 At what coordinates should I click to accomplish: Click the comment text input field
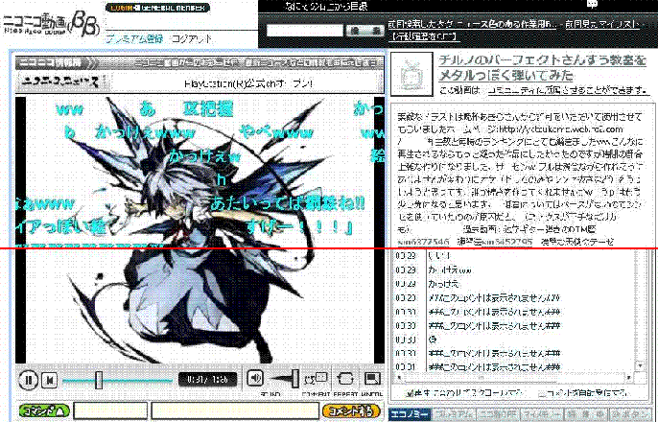pos(235,410)
